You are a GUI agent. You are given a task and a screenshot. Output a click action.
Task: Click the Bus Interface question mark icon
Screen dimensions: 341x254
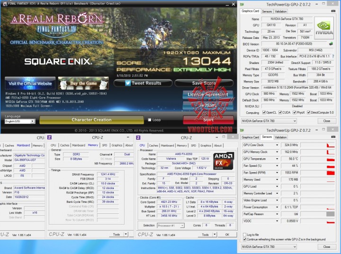point(333,56)
